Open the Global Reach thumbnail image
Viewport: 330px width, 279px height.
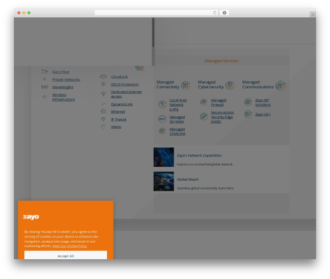coord(164,181)
